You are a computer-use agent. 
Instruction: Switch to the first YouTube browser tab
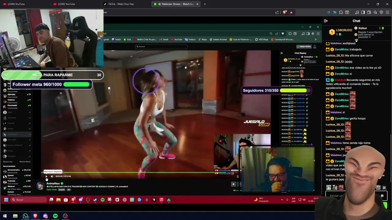[24, 4]
